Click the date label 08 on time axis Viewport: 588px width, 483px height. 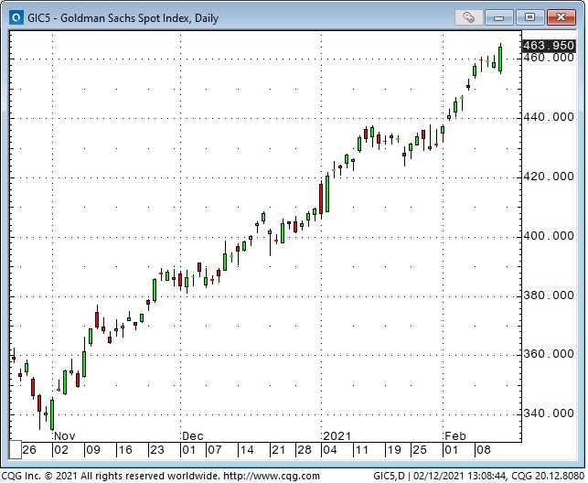point(483,450)
